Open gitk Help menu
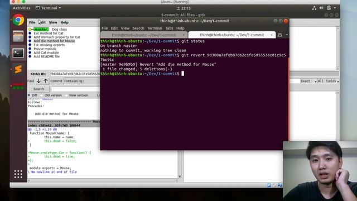This screenshot has height=201, width=357. coord(65,22)
